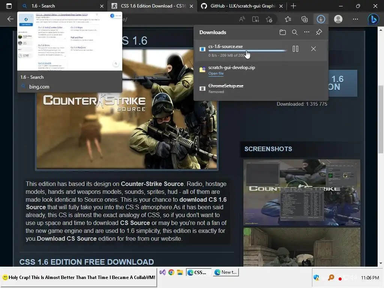Click the bing.com tab preview thumbnail
Viewport: 384px width, 288px height.
[x=70, y=41]
